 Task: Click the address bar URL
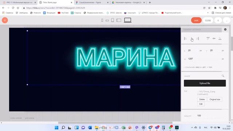click(56, 8)
